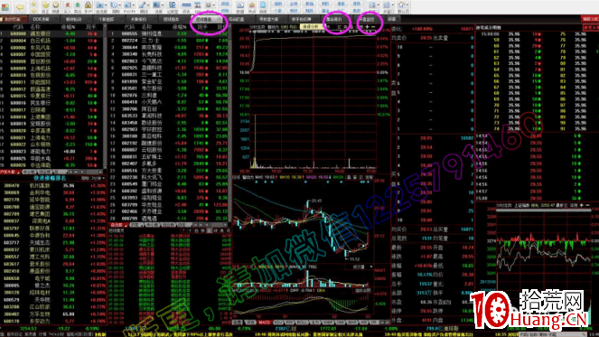The image size is (599, 337).
Task: Expand the 选股 dropdown arrow
Action: click(x=163, y=5)
